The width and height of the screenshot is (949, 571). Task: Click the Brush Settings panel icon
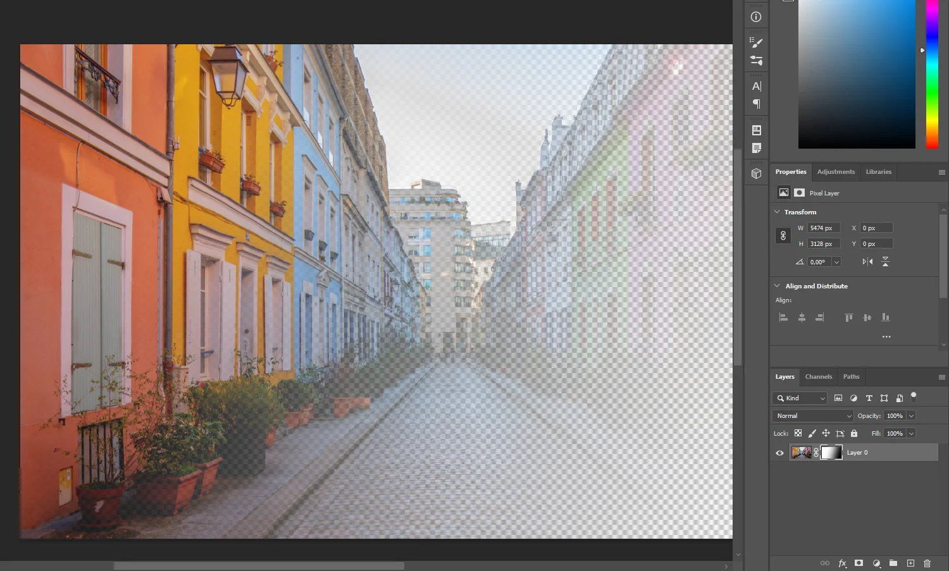pos(756,42)
